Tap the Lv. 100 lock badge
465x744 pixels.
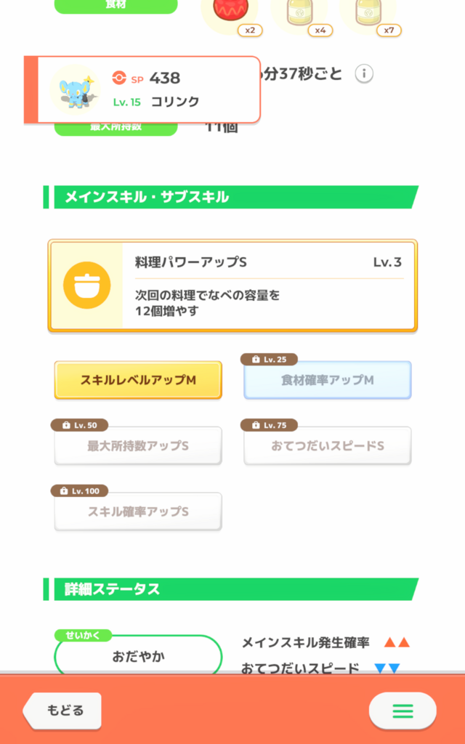[79, 490]
